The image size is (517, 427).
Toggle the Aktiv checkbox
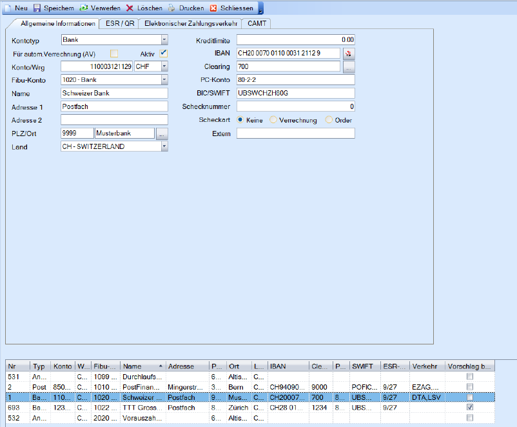click(164, 53)
